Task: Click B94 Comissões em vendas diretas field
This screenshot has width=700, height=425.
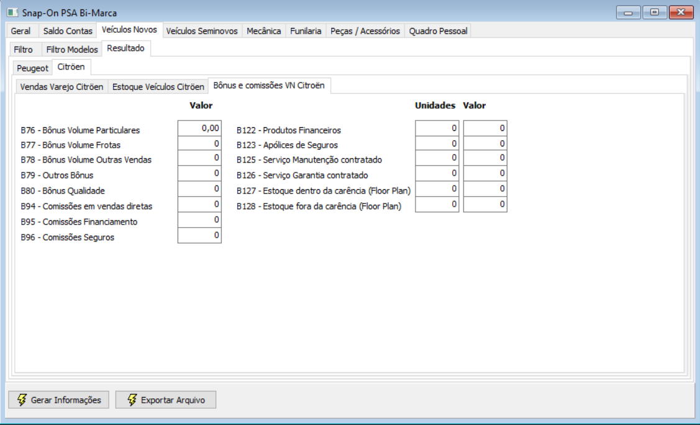Action: [x=199, y=204]
